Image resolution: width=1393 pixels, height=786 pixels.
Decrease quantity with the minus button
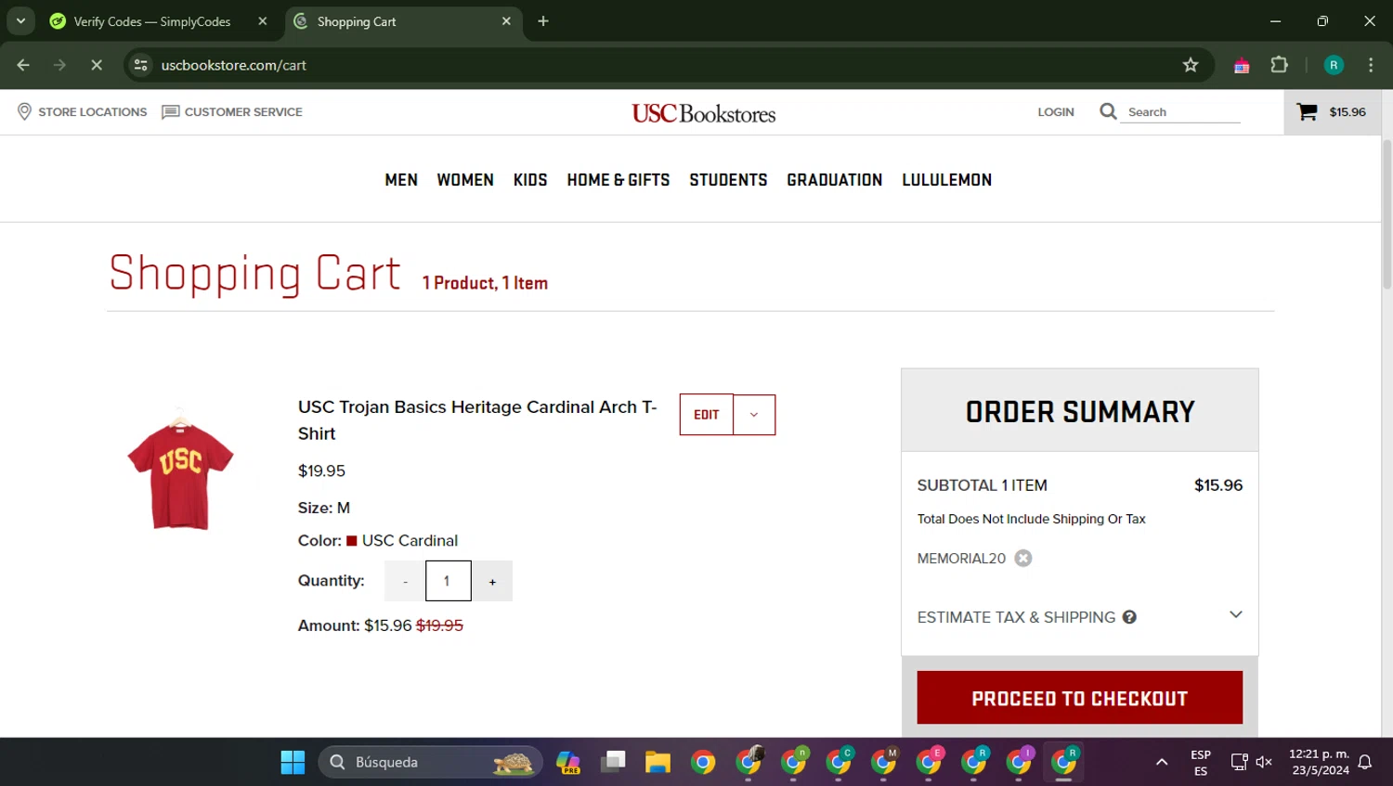coord(405,581)
